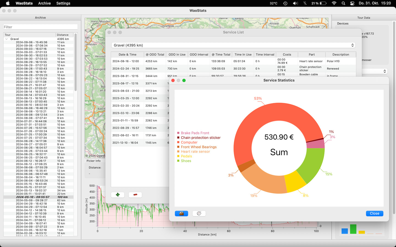Open the Gravel (4395 km) bike dropdown
The height and width of the screenshot is (247, 396).
tap(233, 45)
